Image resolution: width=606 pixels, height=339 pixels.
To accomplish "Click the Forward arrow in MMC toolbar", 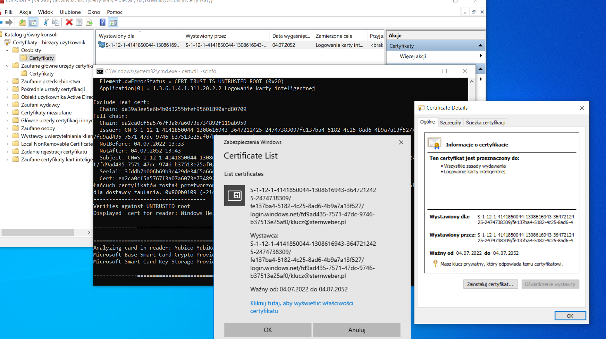I will pyautogui.click(x=9, y=23).
